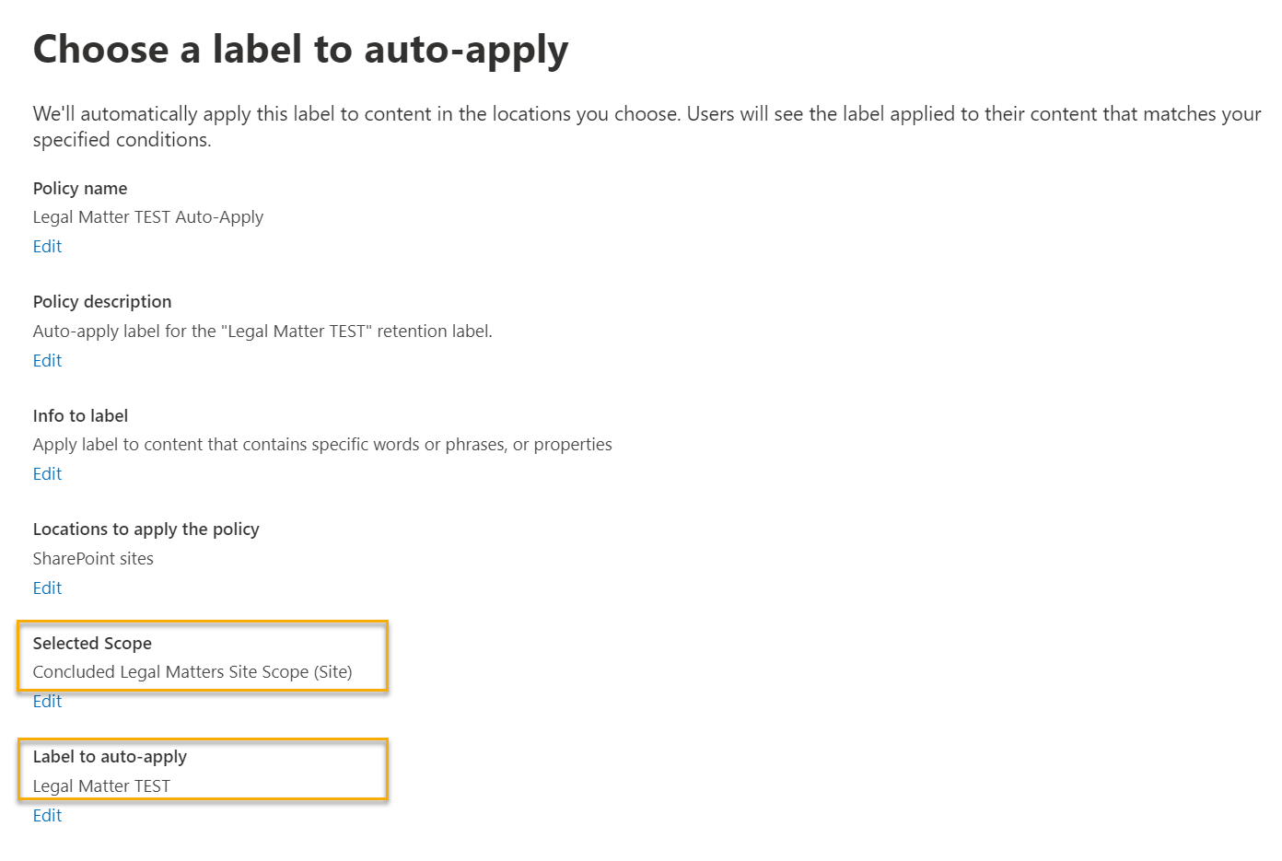Screen dimensions: 1282x861
Task: Click the "Label to auto-apply" field heading
Action: (x=110, y=757)
